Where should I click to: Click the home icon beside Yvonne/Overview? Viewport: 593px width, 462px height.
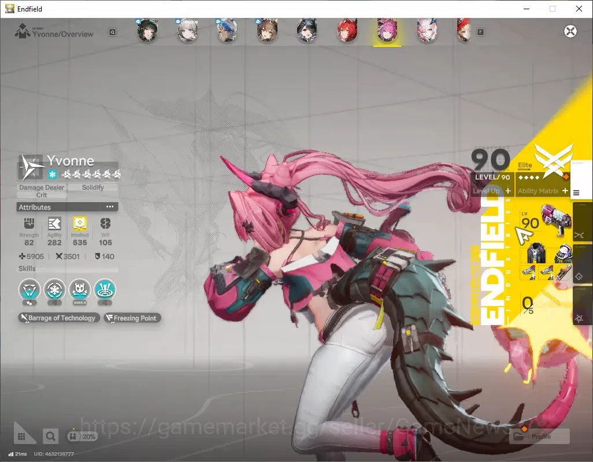click(22, 31)
